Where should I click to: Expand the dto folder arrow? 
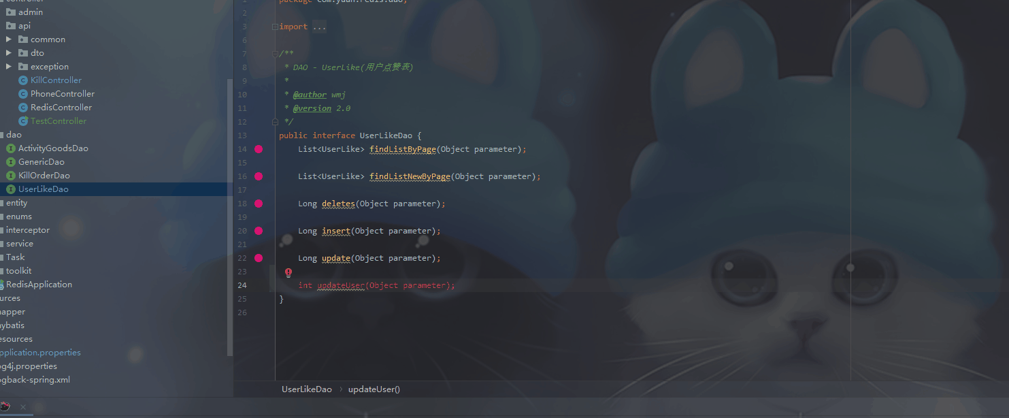click(9, 53)
